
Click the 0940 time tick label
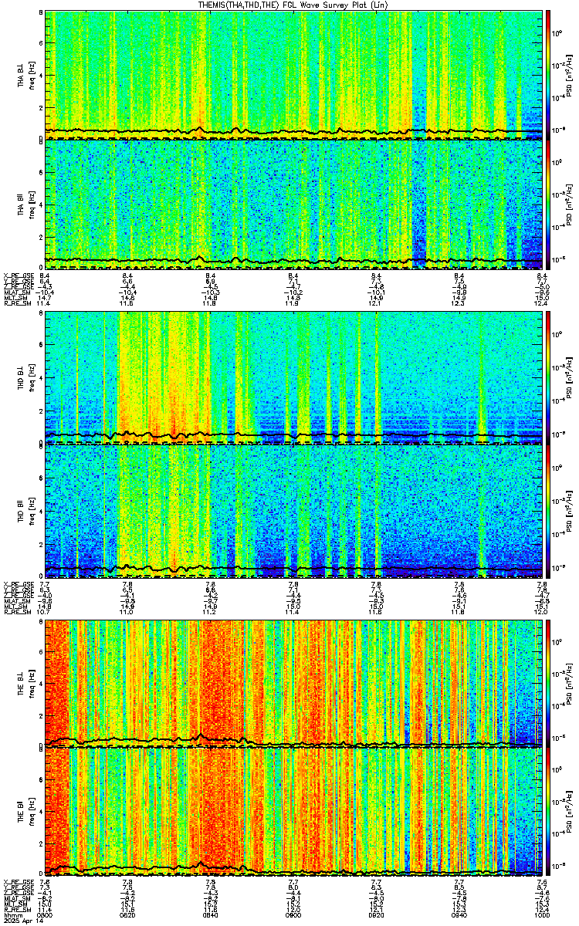coord(460,915)
